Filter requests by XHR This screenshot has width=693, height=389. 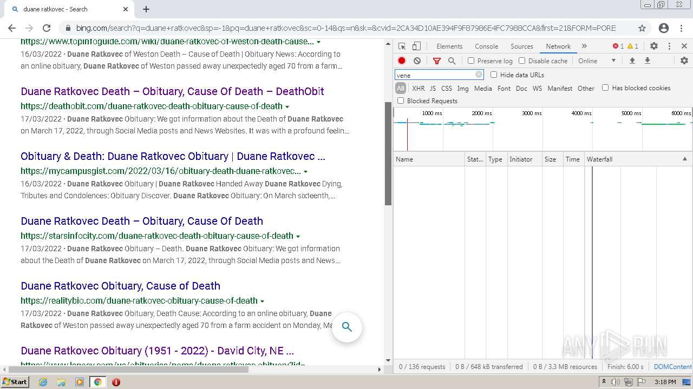pyautogui.click(x=418, y=88)
